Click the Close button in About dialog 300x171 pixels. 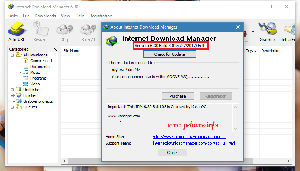coord(172,153)
